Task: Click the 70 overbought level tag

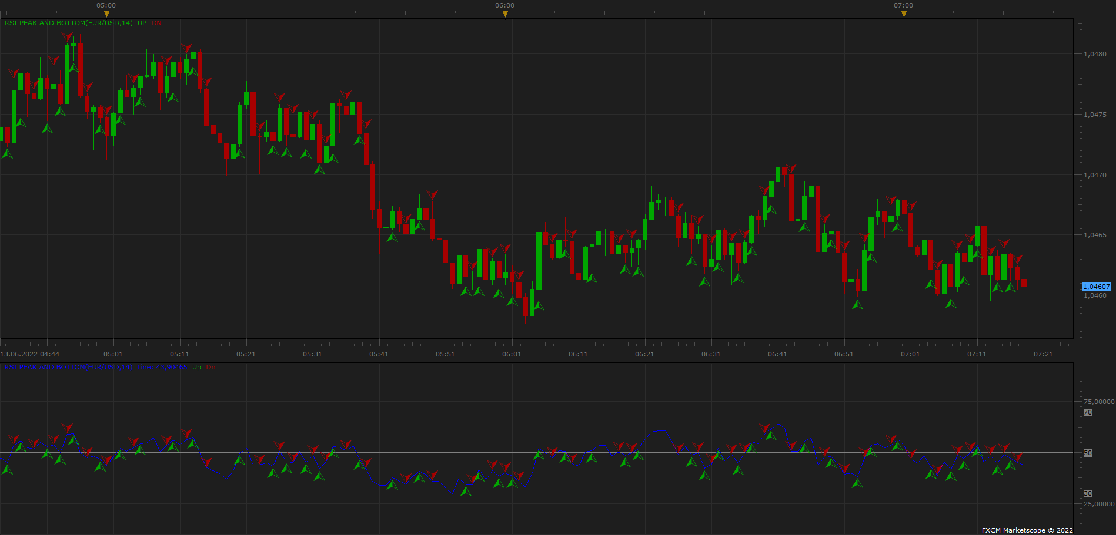Action: [1088, 413]
